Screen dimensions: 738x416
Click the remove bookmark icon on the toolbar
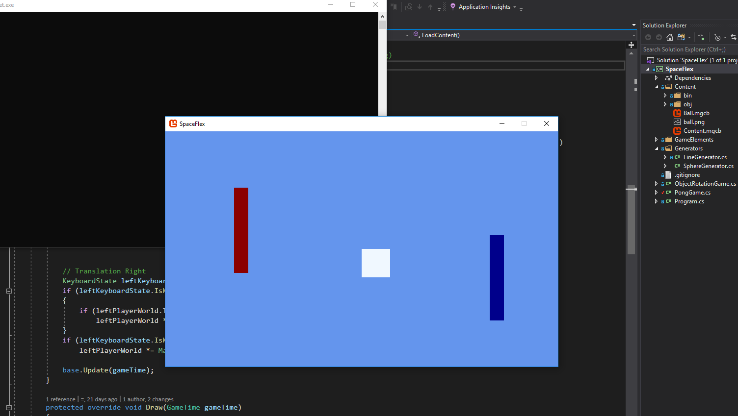(x=394, y=6)
